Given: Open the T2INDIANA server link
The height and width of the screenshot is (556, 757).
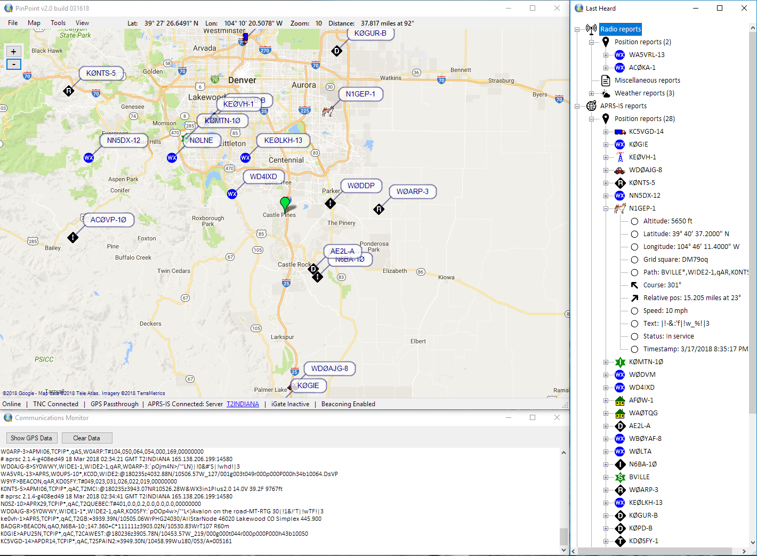Looking at the screenshot, I should (x=243, y=404).
